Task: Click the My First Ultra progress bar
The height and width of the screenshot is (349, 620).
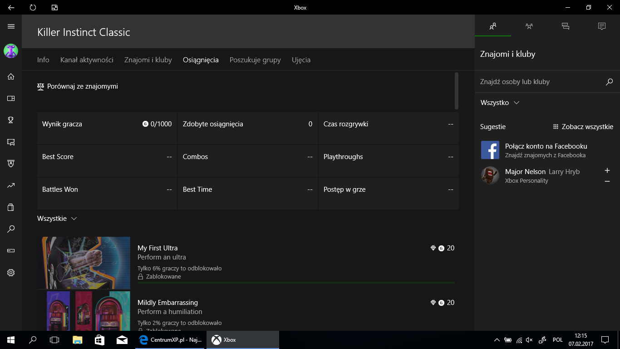Action: coord(296,283)
